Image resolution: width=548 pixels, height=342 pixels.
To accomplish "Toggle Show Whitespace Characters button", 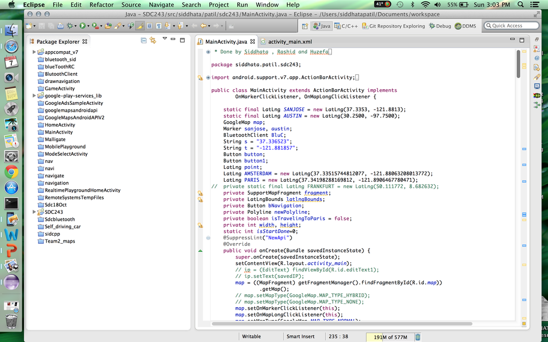I will (158, 26).
